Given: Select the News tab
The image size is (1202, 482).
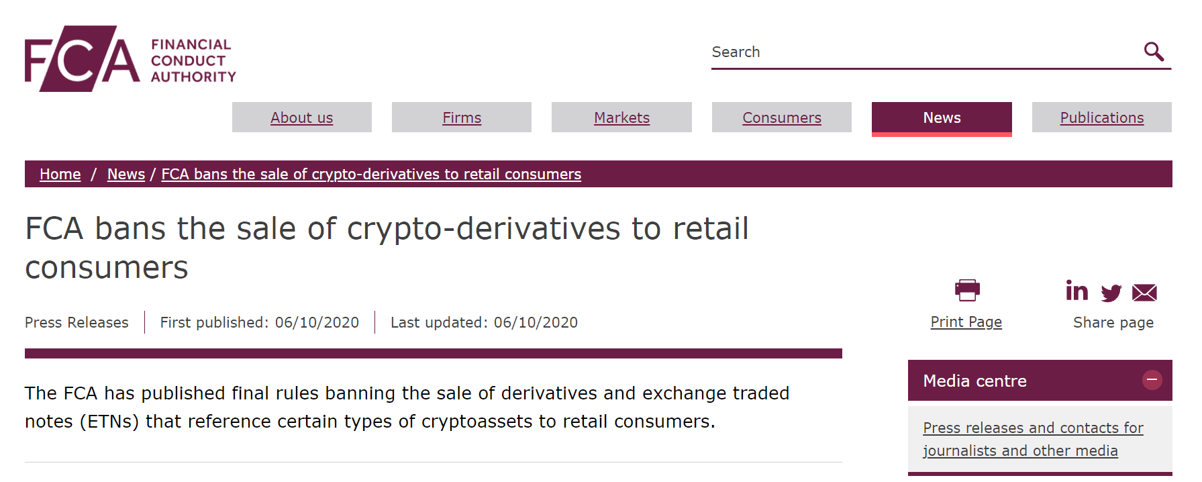Looking at the screenshot, I should (x=942, y=118).
